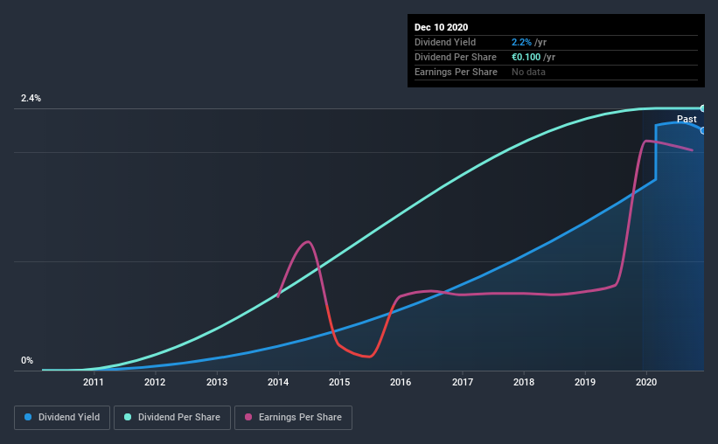The height and width of the screenshot is (444, 718).
Task: Click the €0.100 Dividend Per Share value
Action: coord(526,57)
